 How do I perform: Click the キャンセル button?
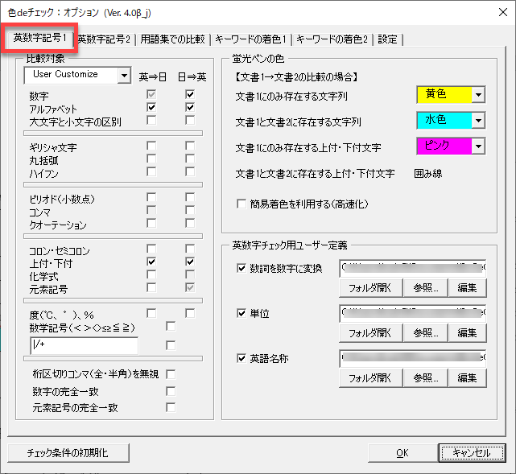pos(472,452)
